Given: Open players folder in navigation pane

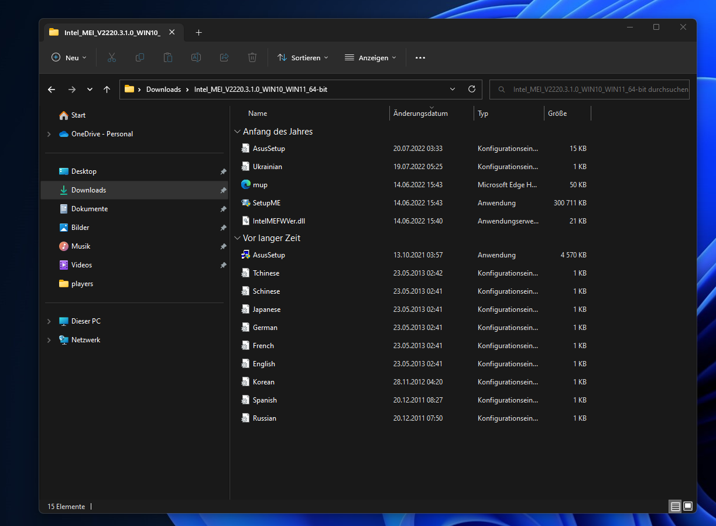Looking at the screenshot, I should pos(82,284).
